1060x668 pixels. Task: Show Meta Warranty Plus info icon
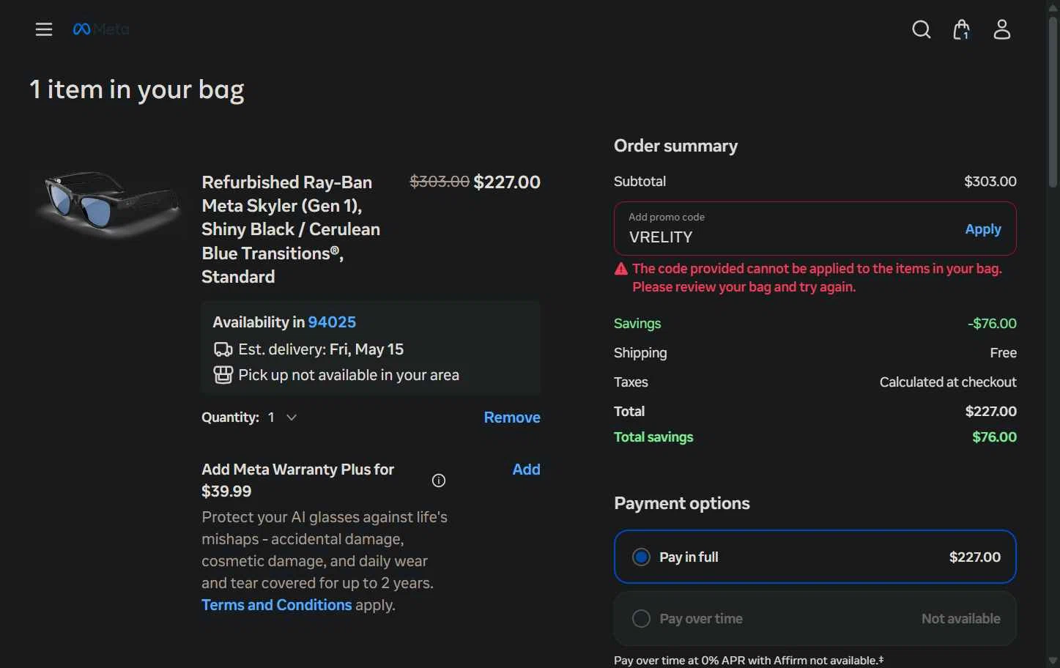(439, 480)
